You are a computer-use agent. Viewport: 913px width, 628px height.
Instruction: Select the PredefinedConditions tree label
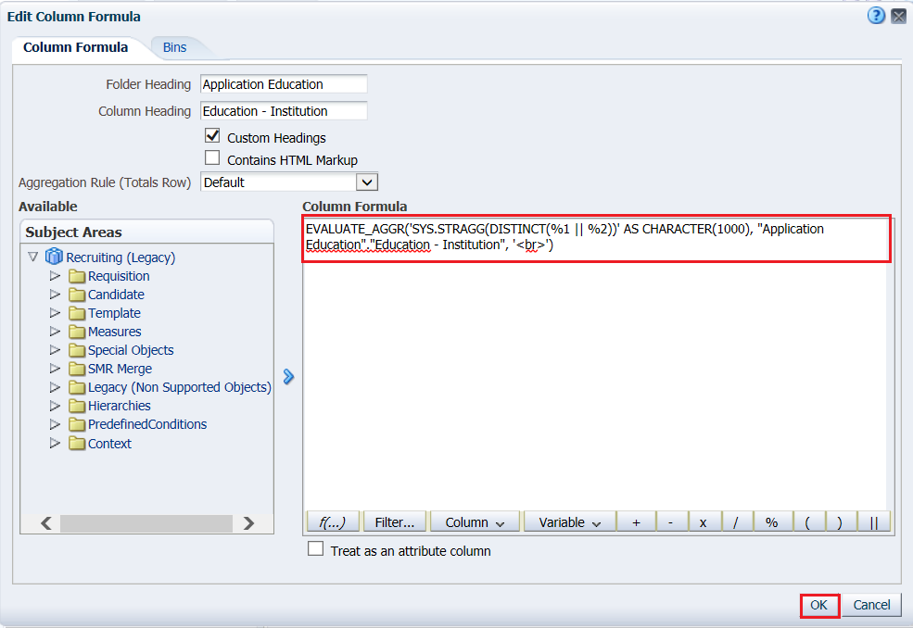[147, 425]
